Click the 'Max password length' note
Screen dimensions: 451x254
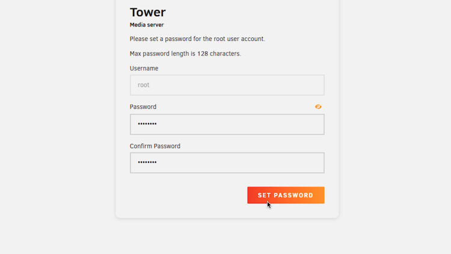tap(185, 54)
